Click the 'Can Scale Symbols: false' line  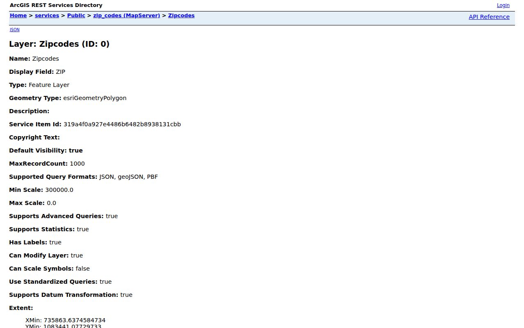pos(49,269)
